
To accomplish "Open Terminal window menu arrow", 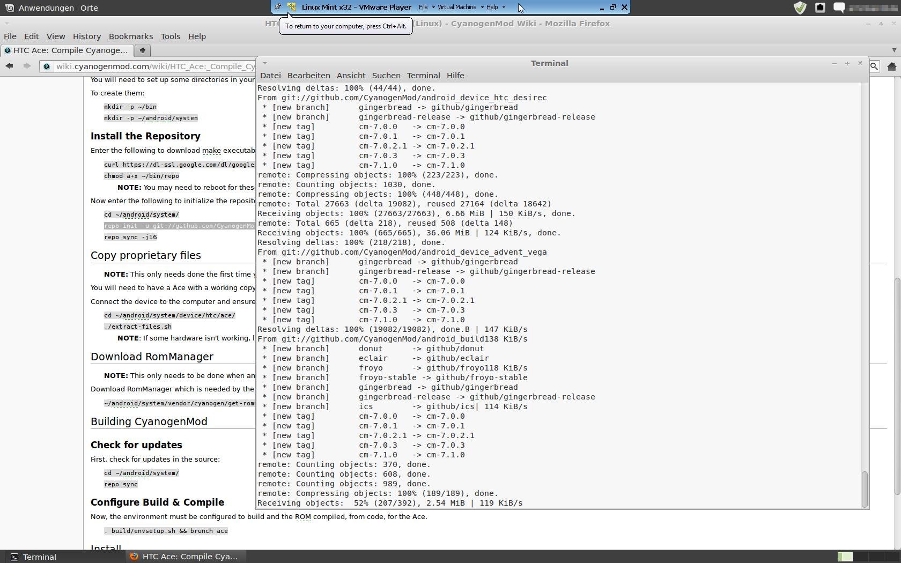I will (264, 63).
